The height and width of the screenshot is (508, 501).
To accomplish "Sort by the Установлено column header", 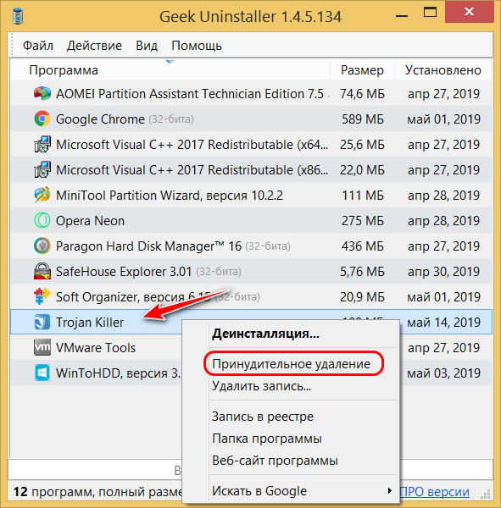I will pyautogui.click(x=443, y=69).
